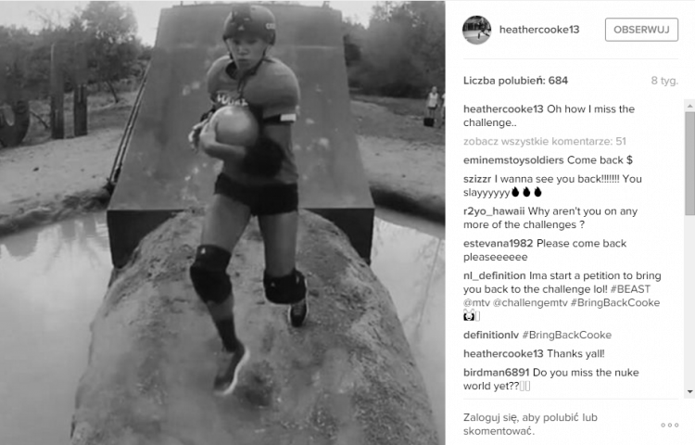Open the three-dot more options menu
Screen dimensions: 695x445
[x=669, y=425]
